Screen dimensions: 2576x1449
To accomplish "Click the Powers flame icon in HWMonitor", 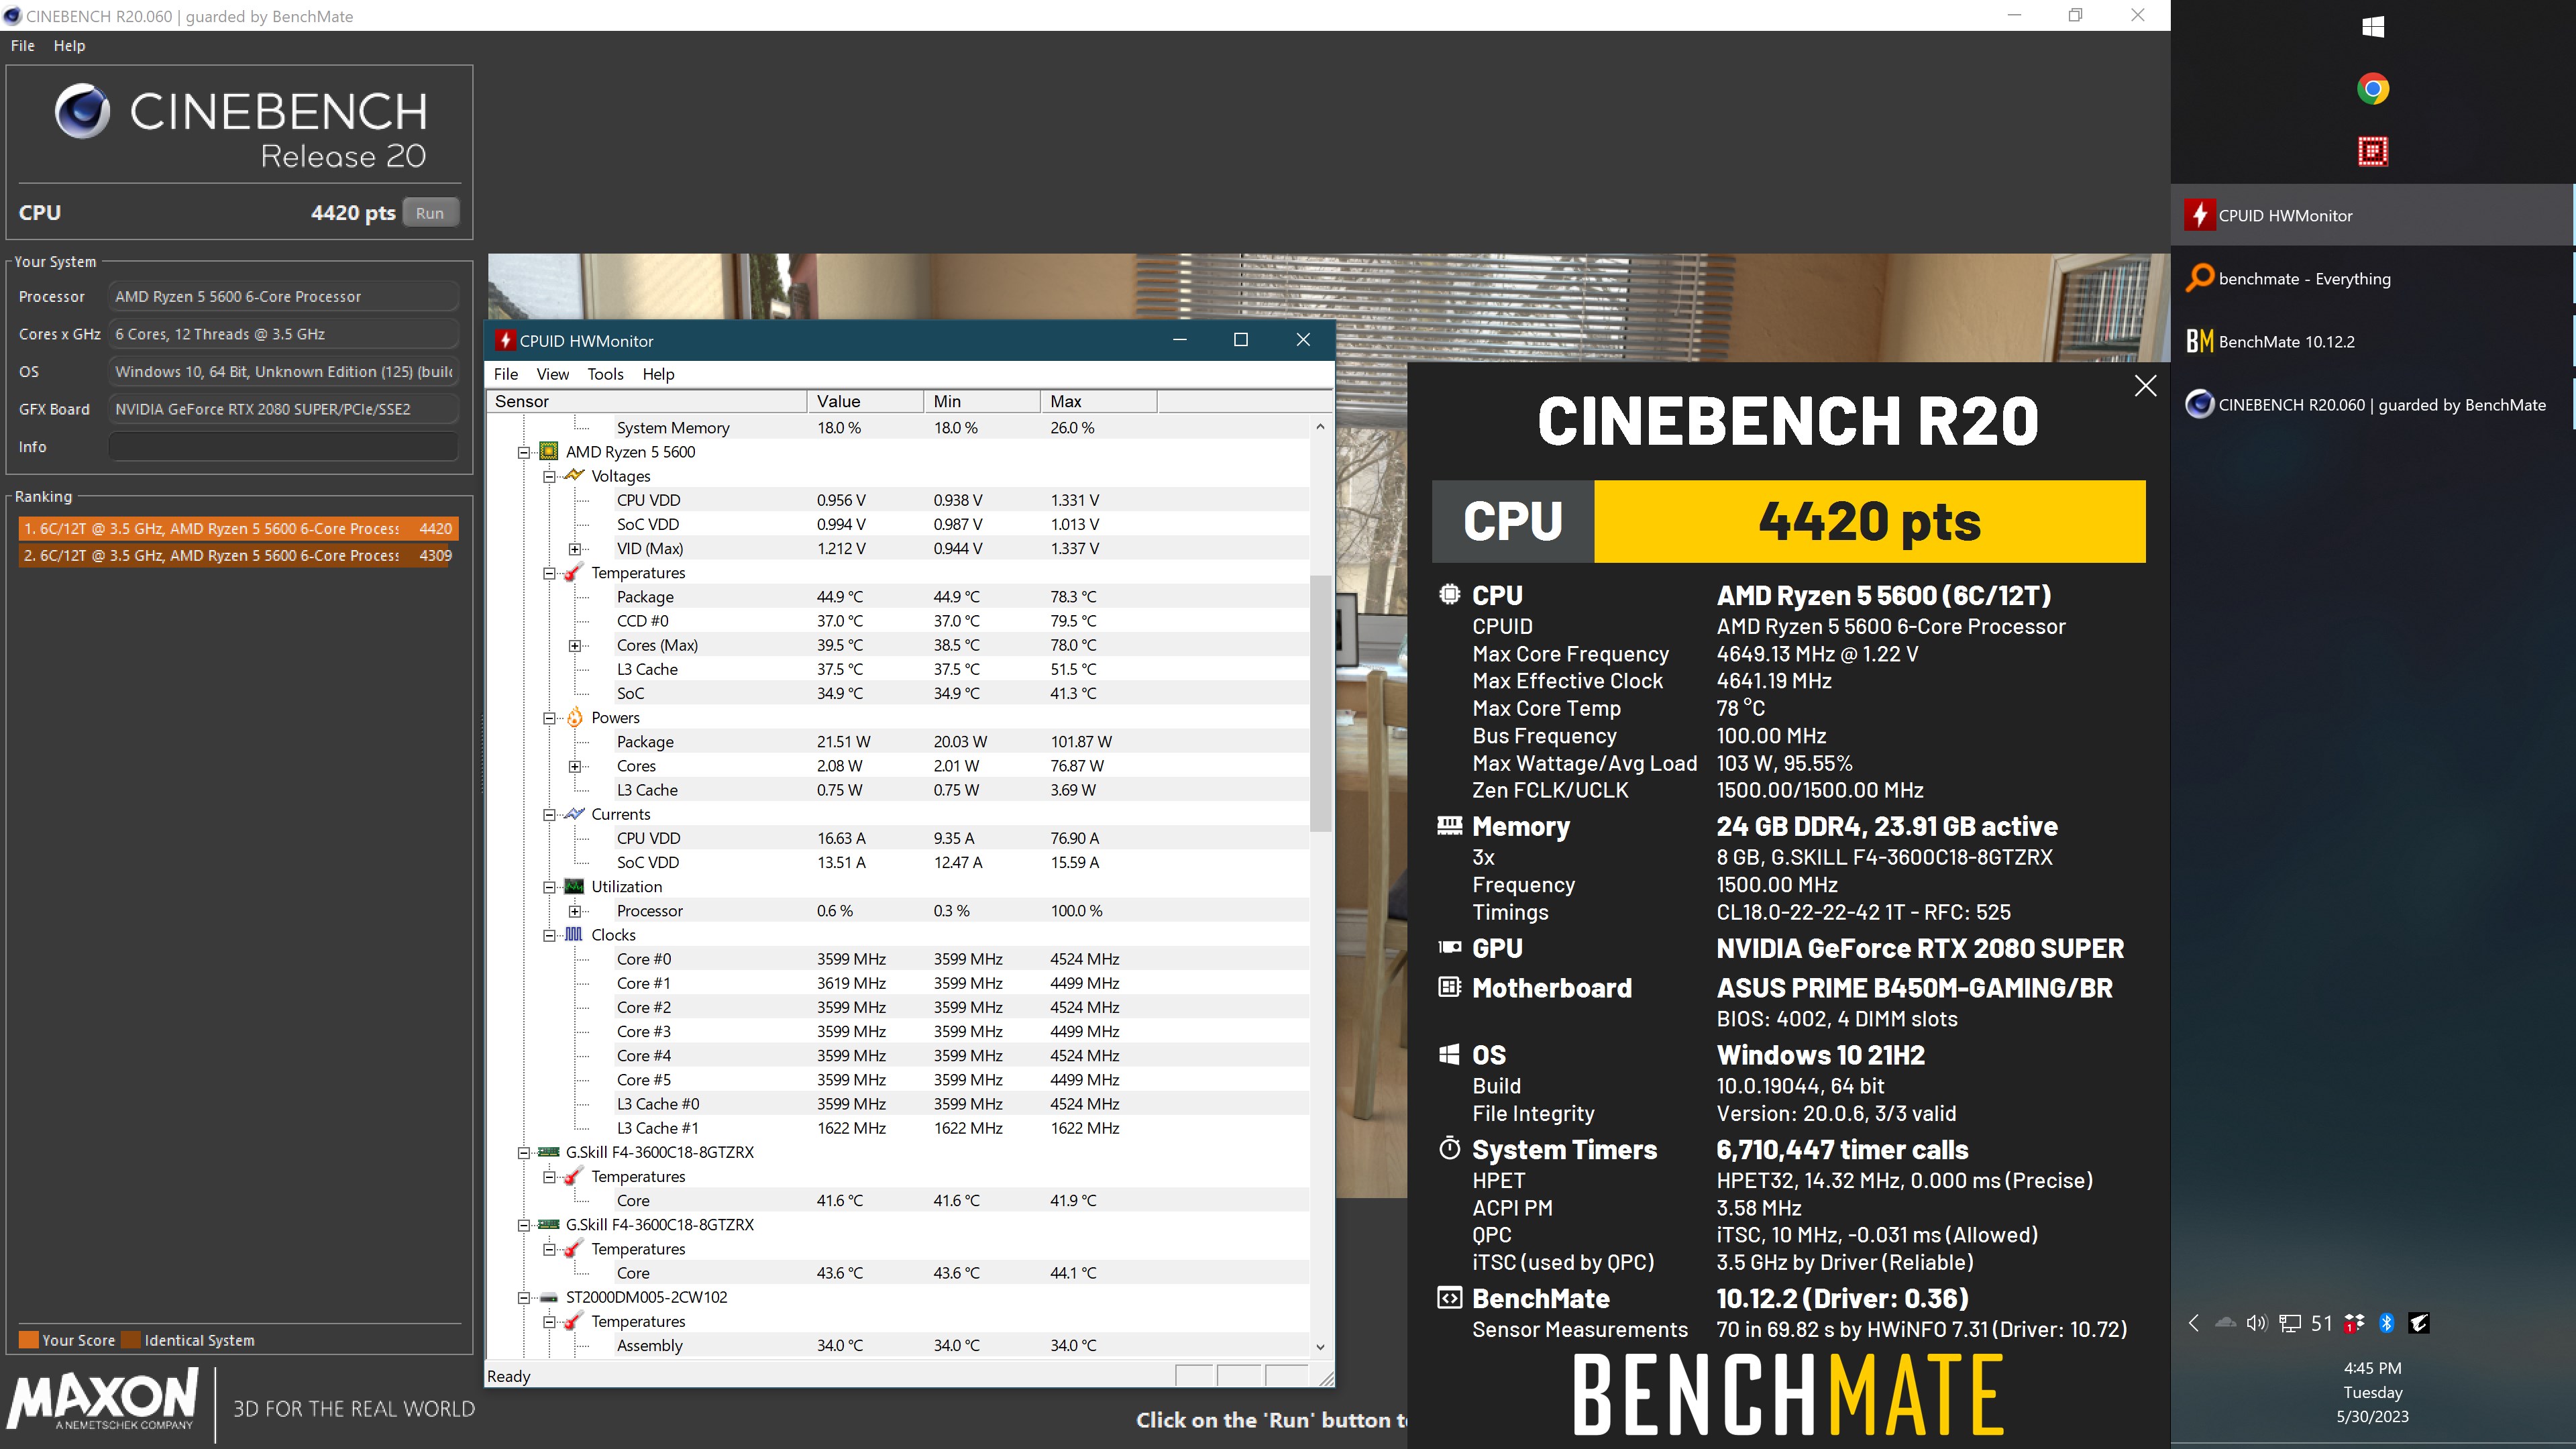I will click(x=574, y=717).
